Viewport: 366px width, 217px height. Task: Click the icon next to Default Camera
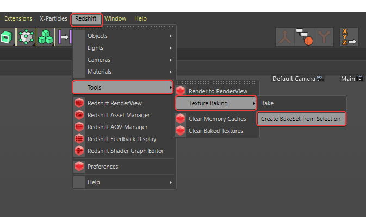coord(320,79)
